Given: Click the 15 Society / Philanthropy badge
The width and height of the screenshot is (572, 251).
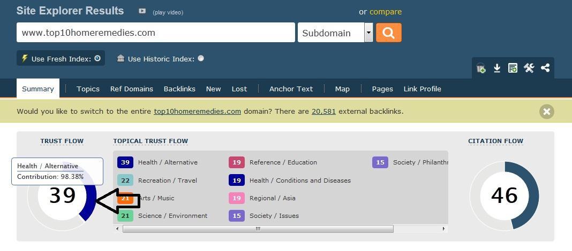Looking at the screenshot, I should [x=380, y=162].
